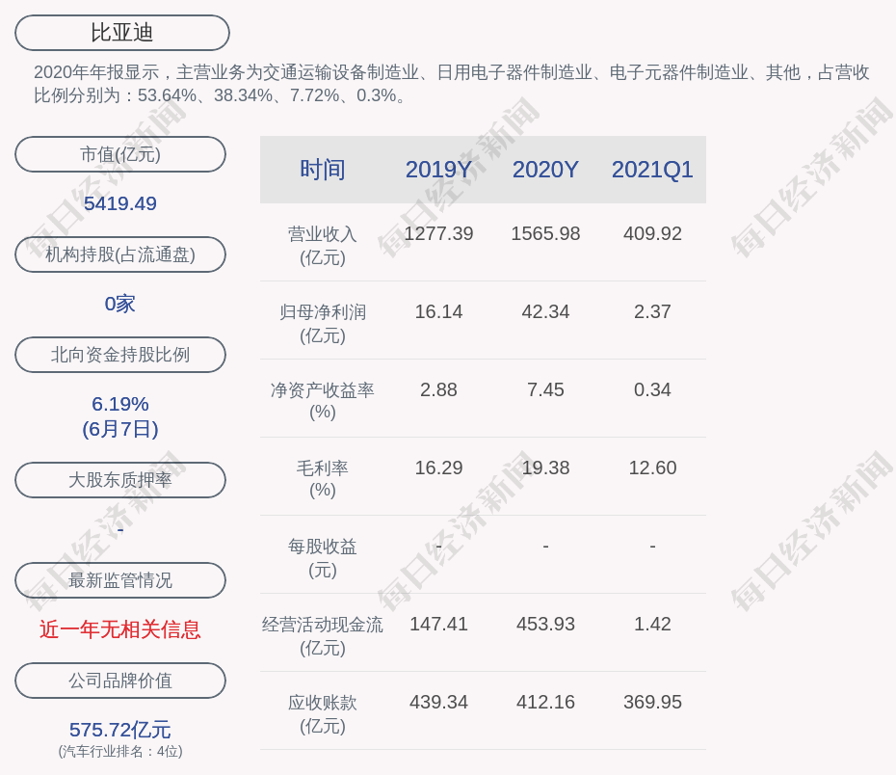Select the 2021Q1 cash flow 1.42
The width and height of the screenshot is (896, 775).
[x=652, y=624]
